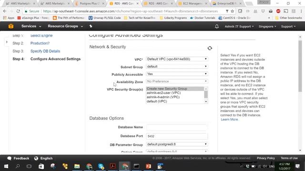
Task: Open the Udacity Programs bookmark
Action: pos(173,18)
